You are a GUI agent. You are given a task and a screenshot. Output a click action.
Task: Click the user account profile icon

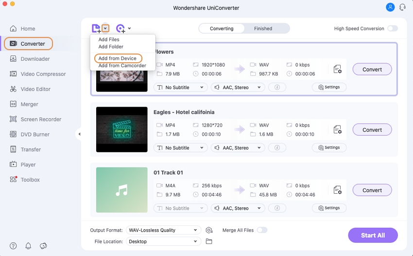(390, 7)
